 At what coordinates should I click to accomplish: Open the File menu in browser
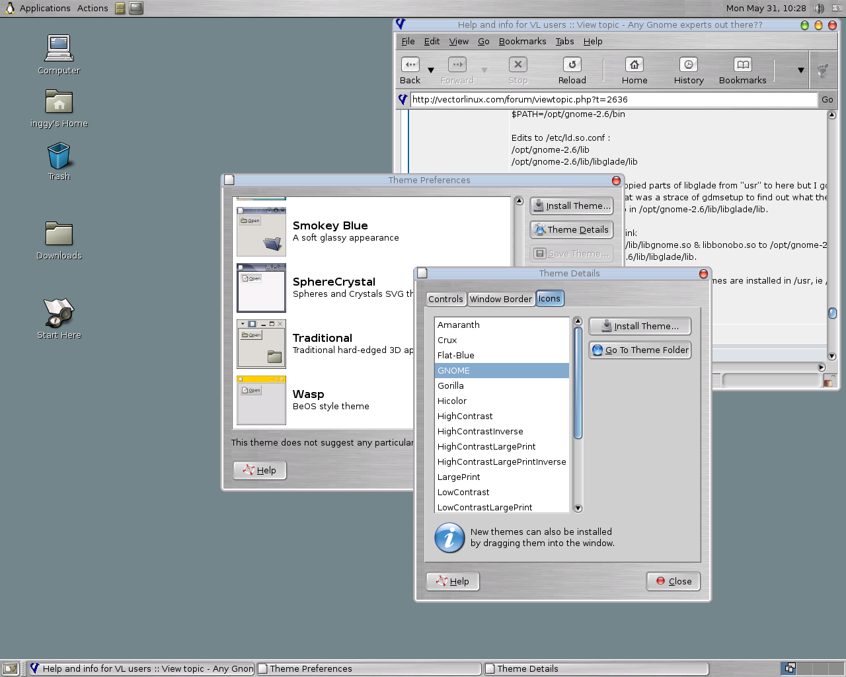tap(408, 41)
